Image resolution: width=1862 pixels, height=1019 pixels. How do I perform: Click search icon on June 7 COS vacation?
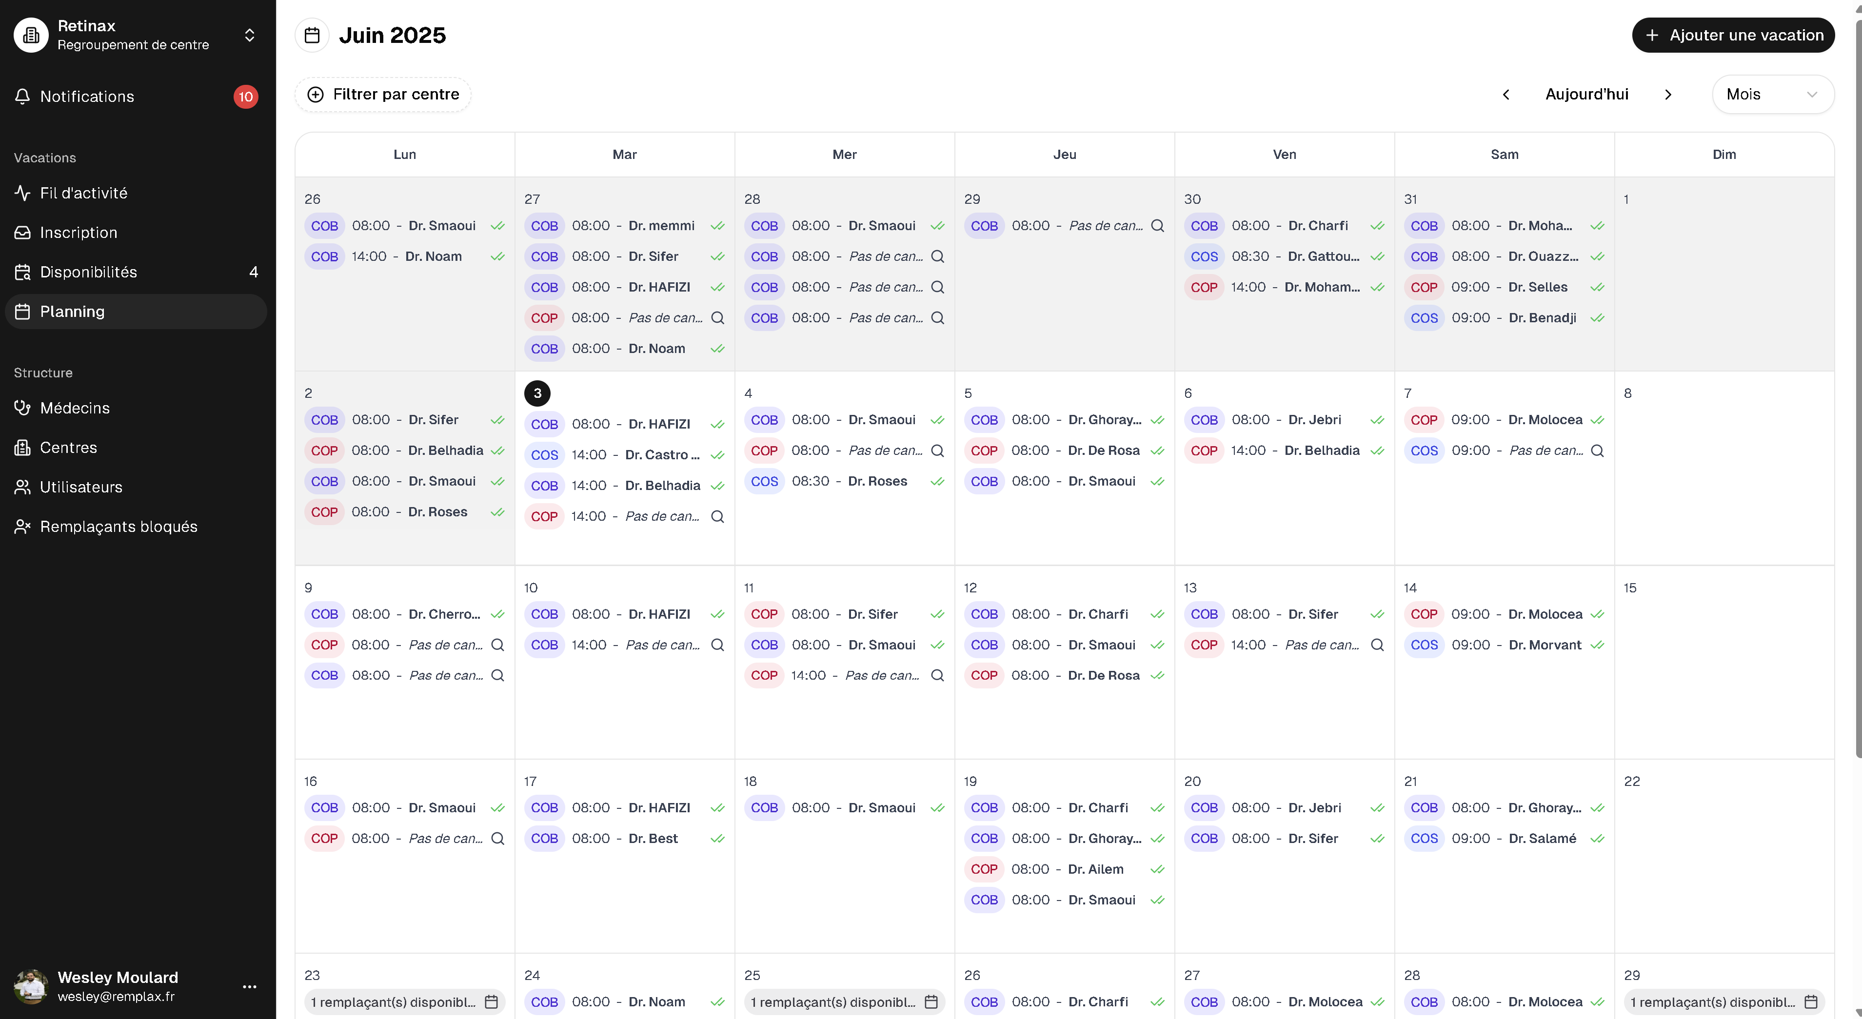coord(1598,451)
